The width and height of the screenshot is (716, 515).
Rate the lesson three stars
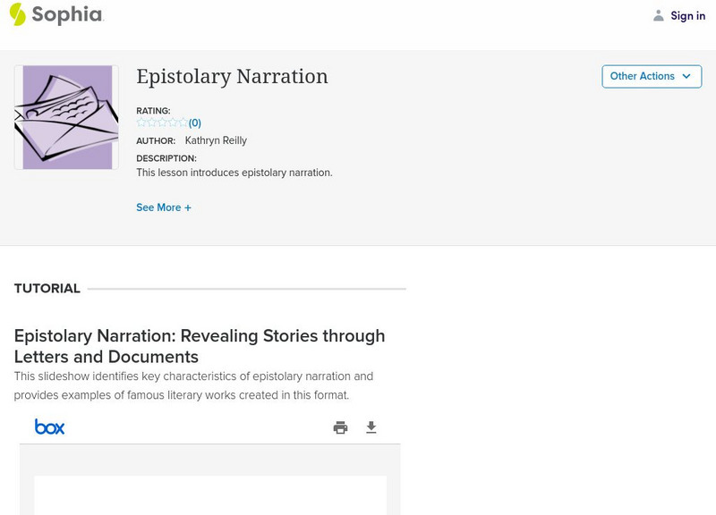point(162,122)
